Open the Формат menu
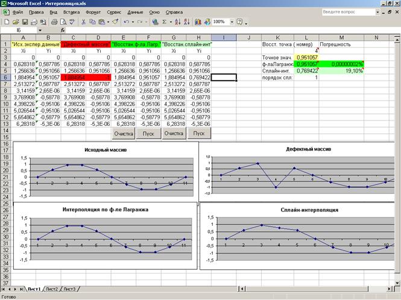Viewport: 401px width, 300px height. [93, 12]
